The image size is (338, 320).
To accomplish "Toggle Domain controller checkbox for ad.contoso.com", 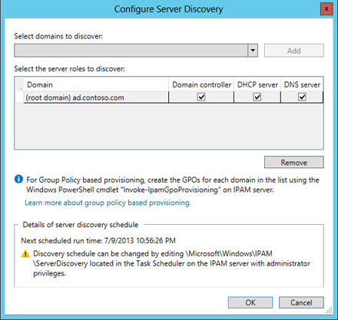I will [x=201, y=97].
